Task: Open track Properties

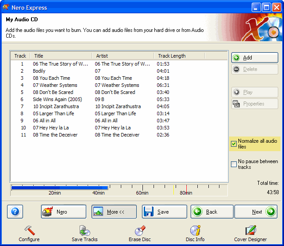Action: 255,104
